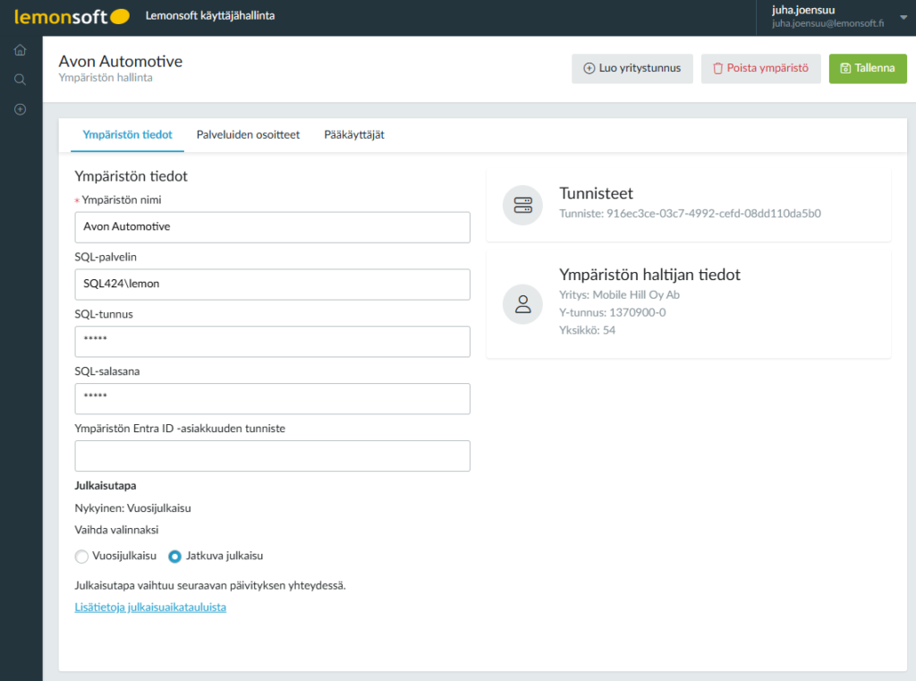Focus the SQL-tunnus input field
The width and height of the screenshot is (916, 681).
tap(272, 341)
